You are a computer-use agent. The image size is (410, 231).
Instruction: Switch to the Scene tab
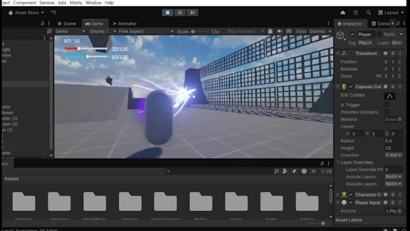click(x=67, y=24)
